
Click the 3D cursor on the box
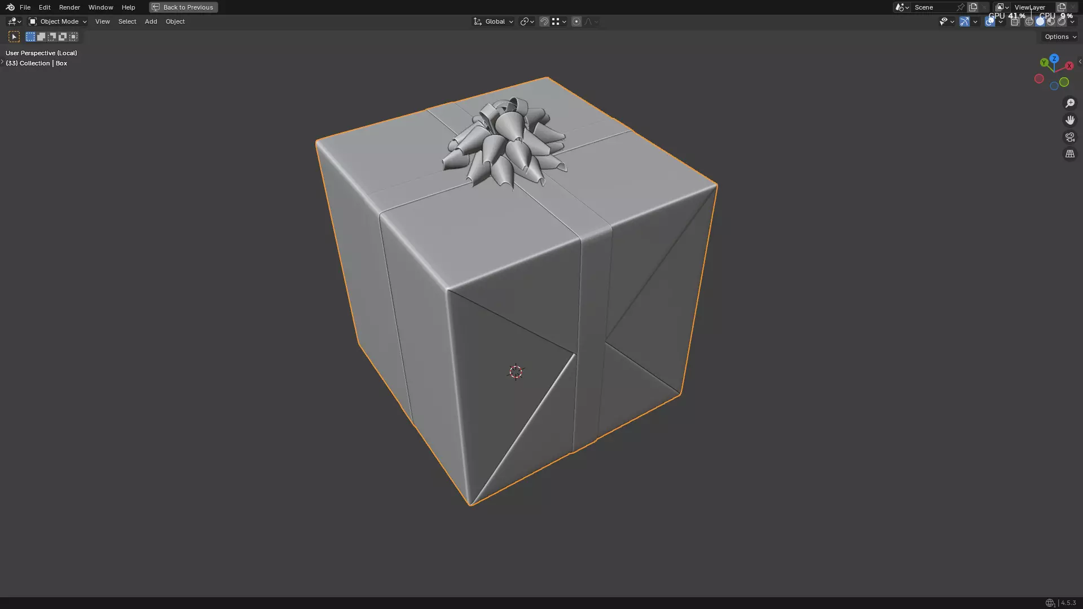tap(516, 372)
